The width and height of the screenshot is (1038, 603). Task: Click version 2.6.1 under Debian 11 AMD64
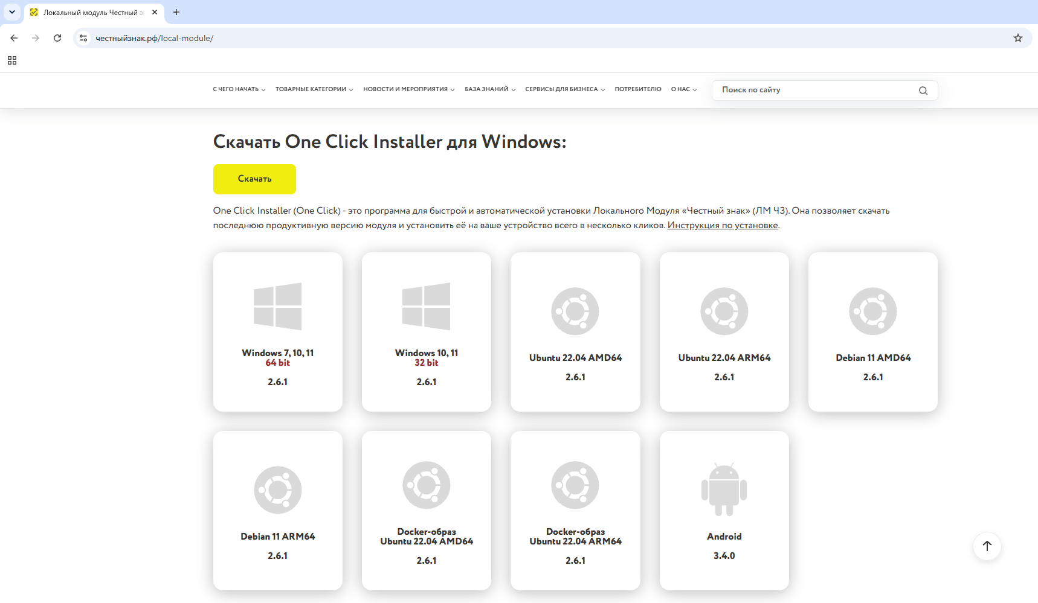(x=873, y=377)
